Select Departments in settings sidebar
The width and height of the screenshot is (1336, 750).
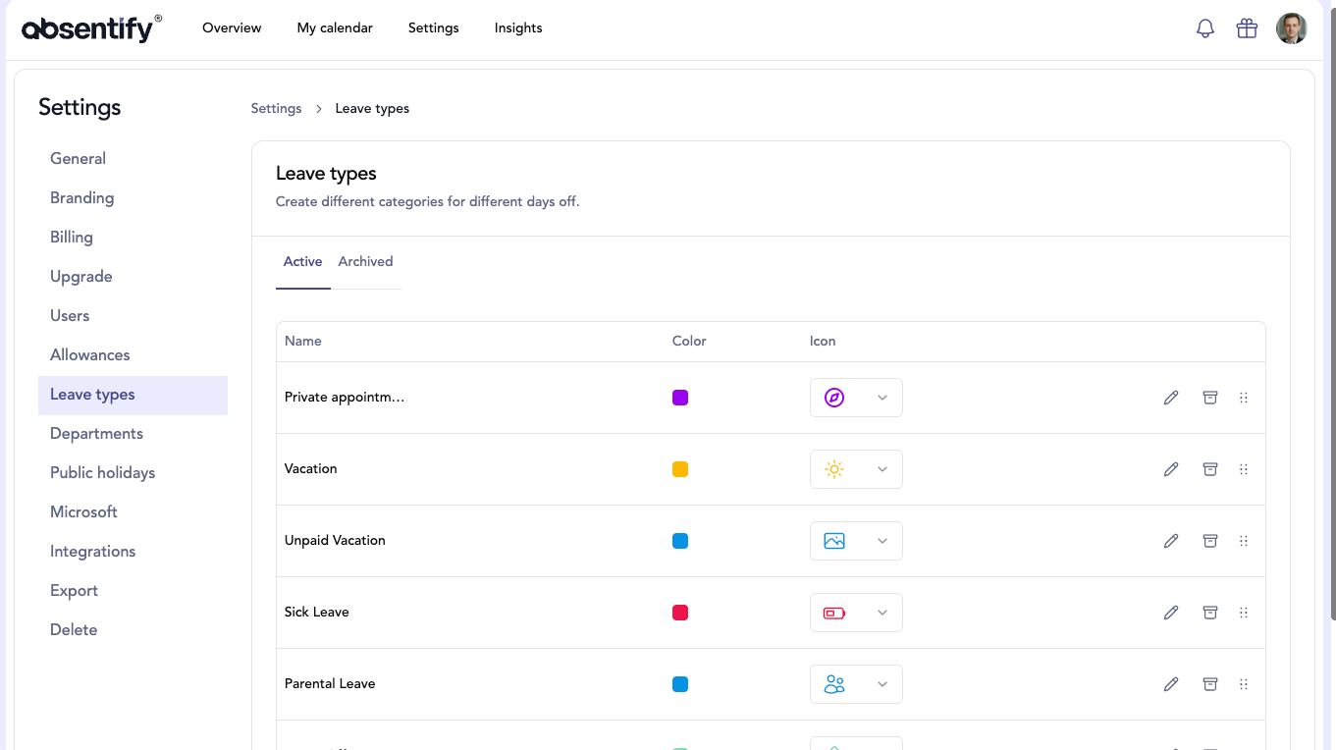[x=133, y=434]
